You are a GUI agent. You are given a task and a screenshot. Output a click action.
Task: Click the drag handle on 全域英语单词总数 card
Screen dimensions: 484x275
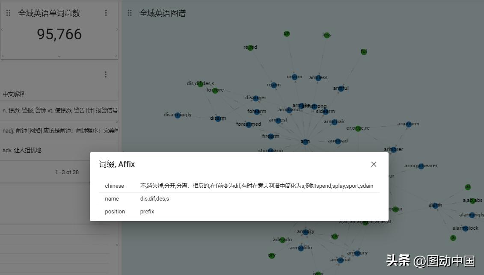click(8, 13)
